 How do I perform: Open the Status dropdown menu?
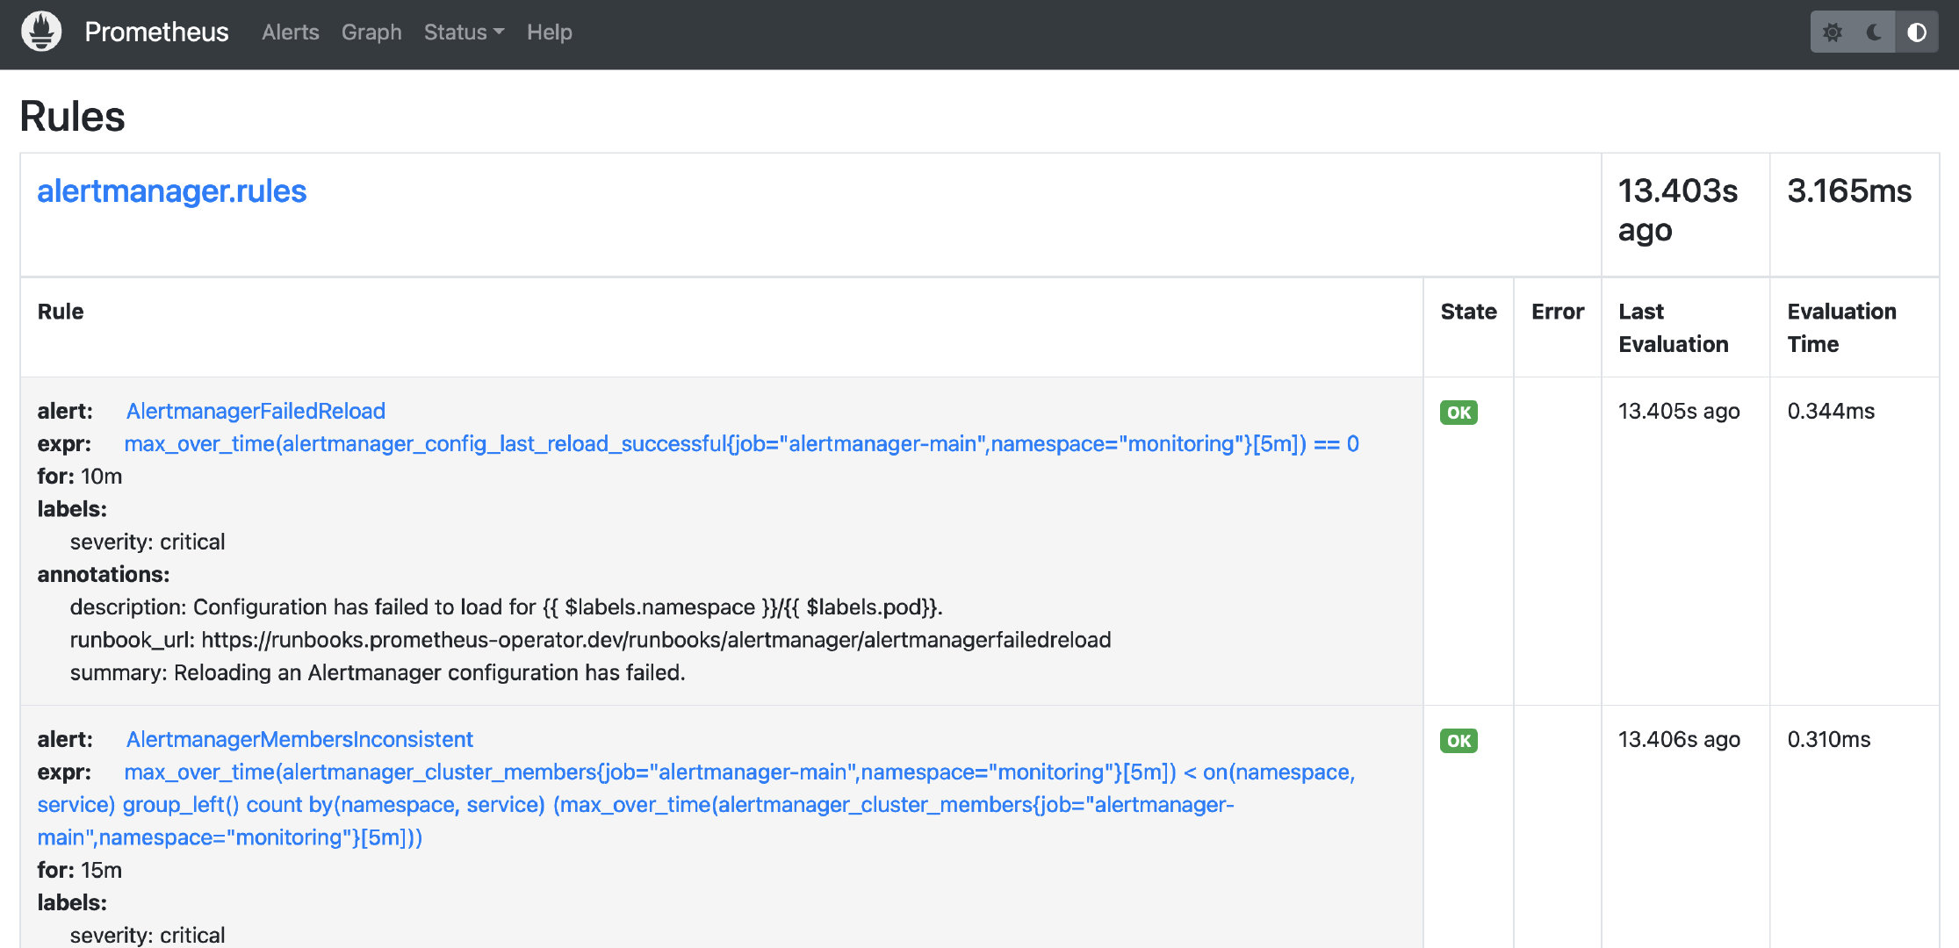coord(464,32)
